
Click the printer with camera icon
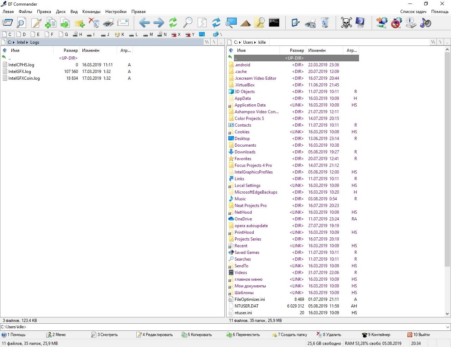310,23
